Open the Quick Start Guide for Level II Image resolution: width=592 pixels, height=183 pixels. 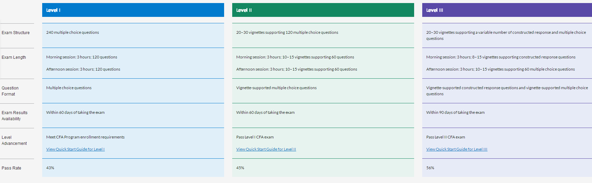(x=266, y=149)
